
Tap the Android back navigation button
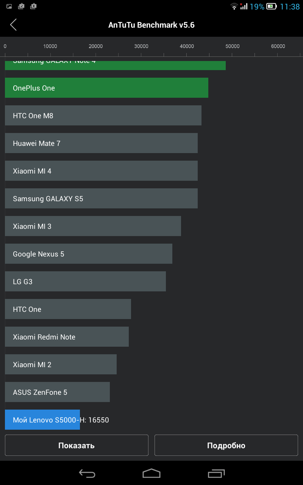coord(87,473)
